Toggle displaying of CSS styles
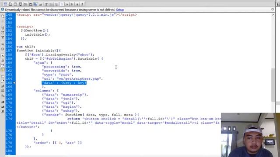 (36, 4)
